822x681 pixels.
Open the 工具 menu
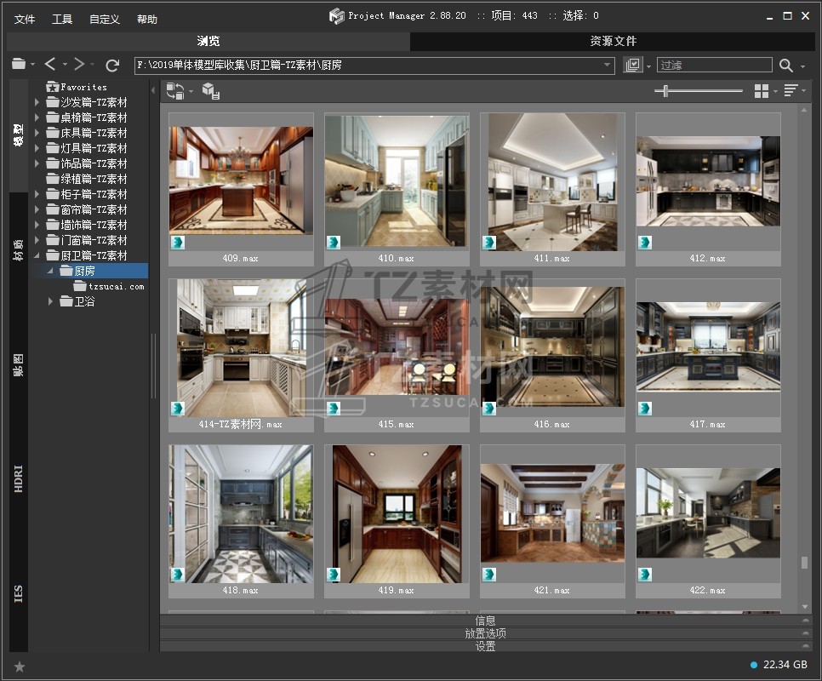[62, 19]
